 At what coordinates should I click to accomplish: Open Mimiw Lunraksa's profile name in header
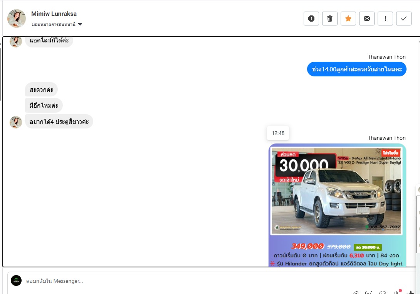[x=54, y=14]
